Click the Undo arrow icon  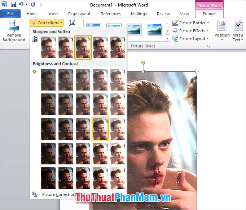[21, 4]
